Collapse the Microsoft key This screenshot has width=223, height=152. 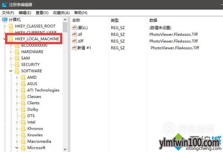pyautogui.click(x=17, y=148)
